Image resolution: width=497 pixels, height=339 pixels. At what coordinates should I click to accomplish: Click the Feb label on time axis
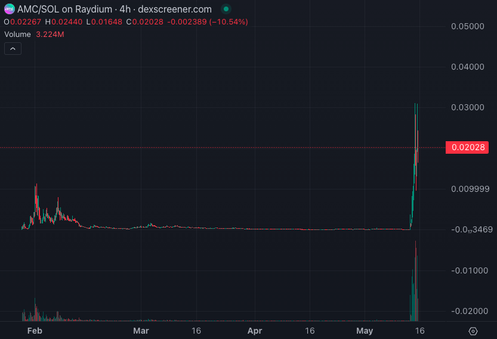coord(35,331)
